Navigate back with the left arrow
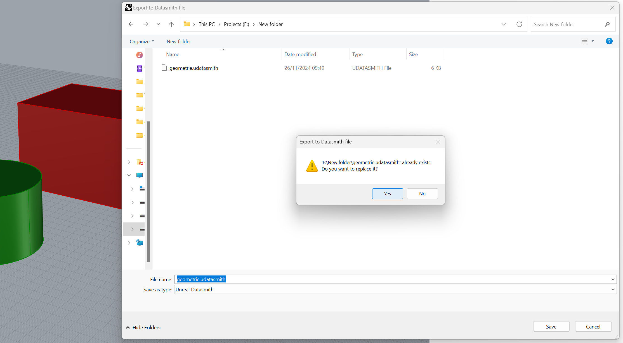The height and width of the screenshot is (343, 623). pos(131,24)
